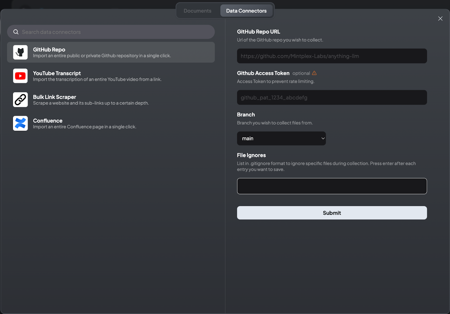
Task: Choose the YouTube Transcript connector title
Action: [57, 73]
